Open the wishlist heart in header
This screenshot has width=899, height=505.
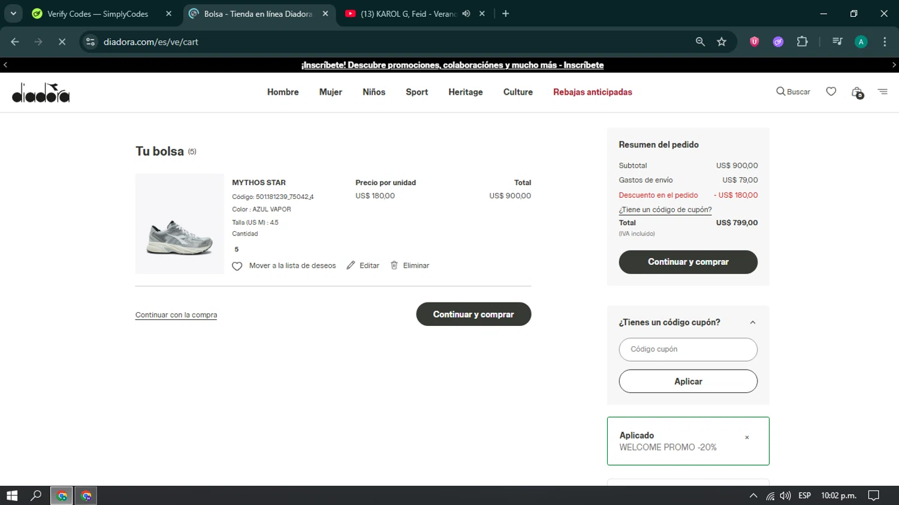pos(831,92)
